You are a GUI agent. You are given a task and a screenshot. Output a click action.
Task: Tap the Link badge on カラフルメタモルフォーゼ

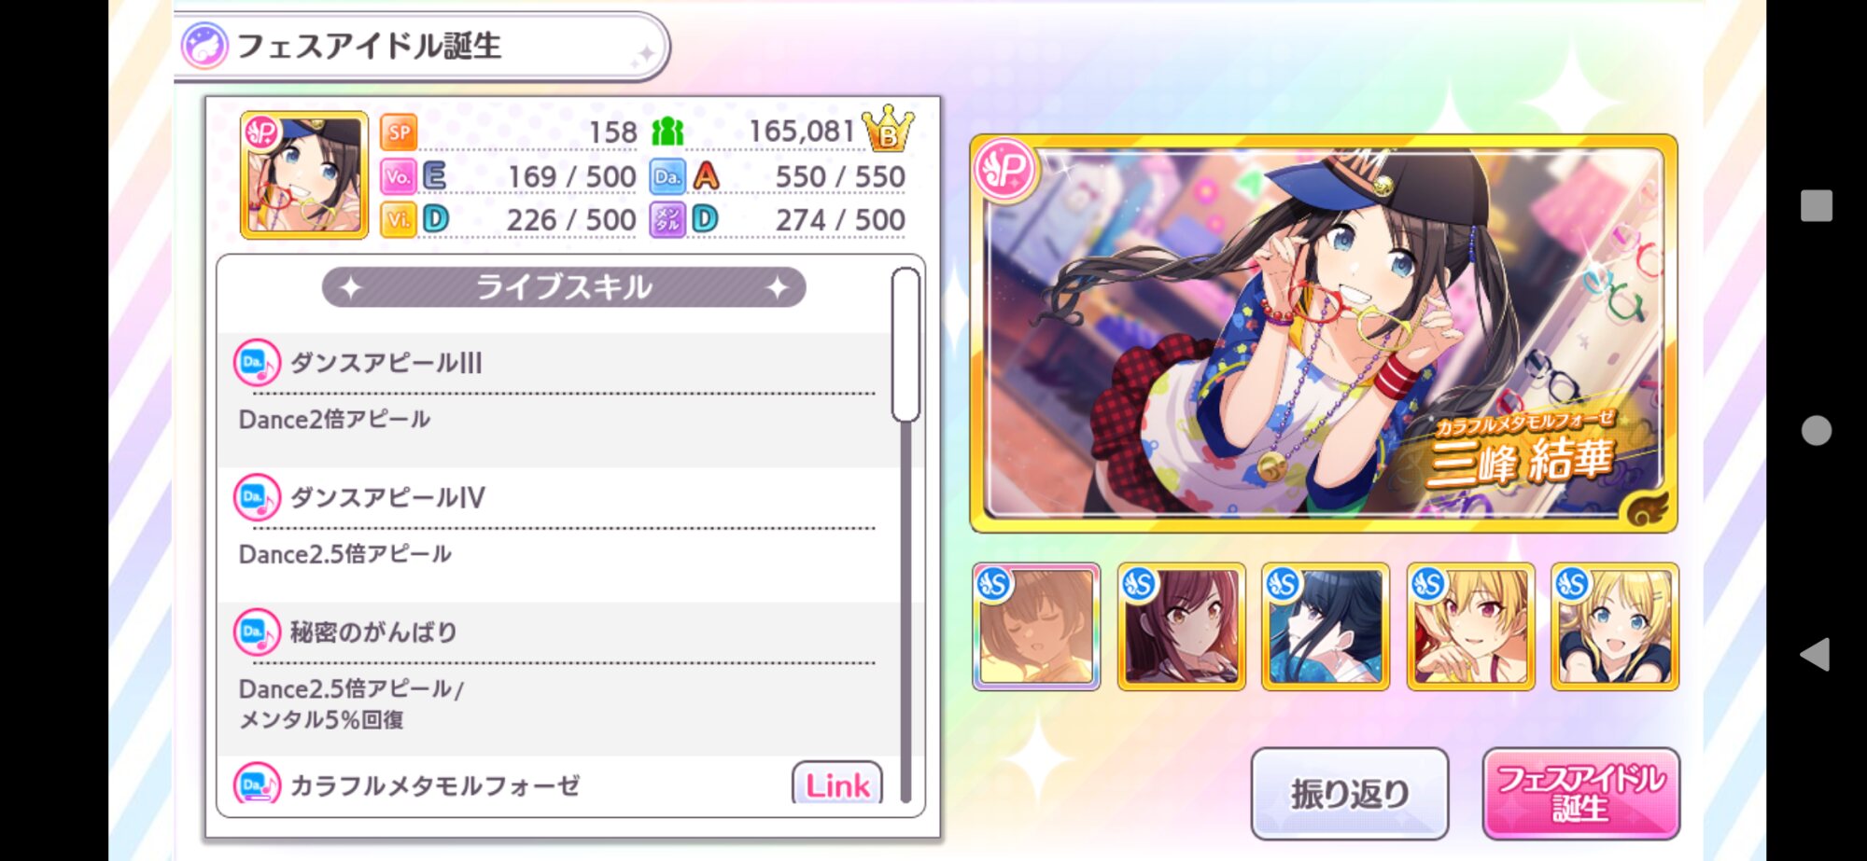tap(837, 784)
